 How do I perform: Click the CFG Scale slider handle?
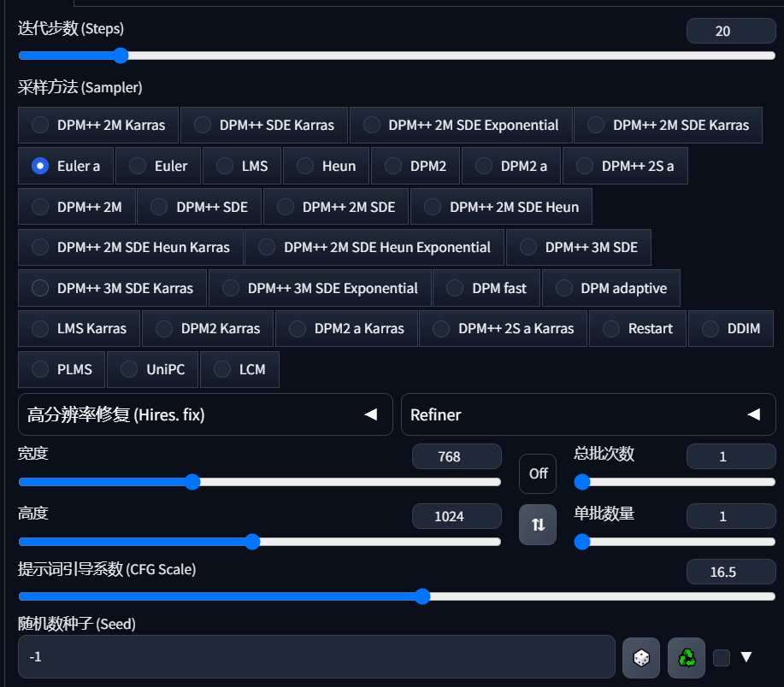[x=422, y=596]
